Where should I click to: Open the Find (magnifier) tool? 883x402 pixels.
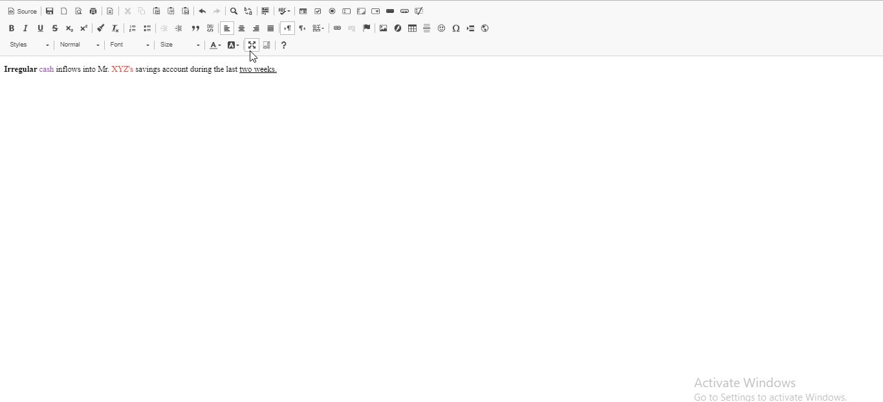pyautogui.click(x=234, y=11)
